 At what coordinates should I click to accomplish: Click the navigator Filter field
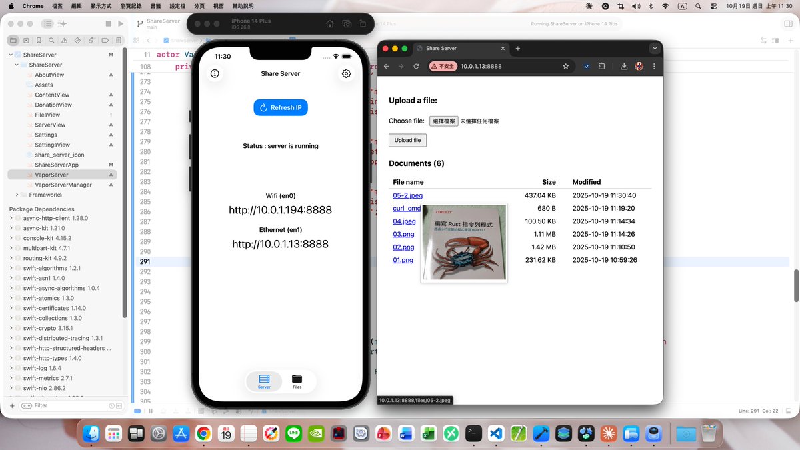pyautogui.click(x=70, y=405)
